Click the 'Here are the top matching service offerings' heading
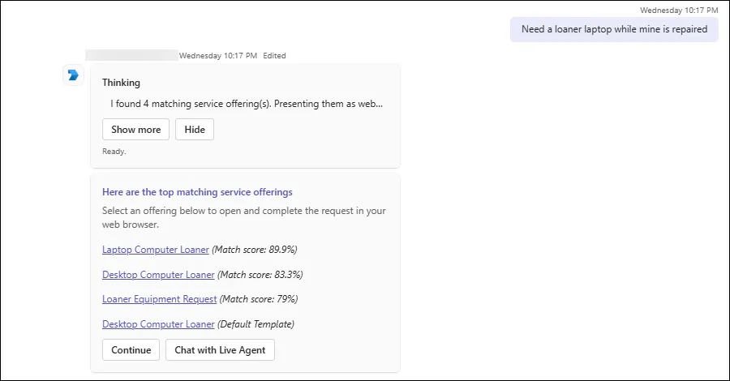Viewport: 730px width, 381px height. click(x=197, y=192)
